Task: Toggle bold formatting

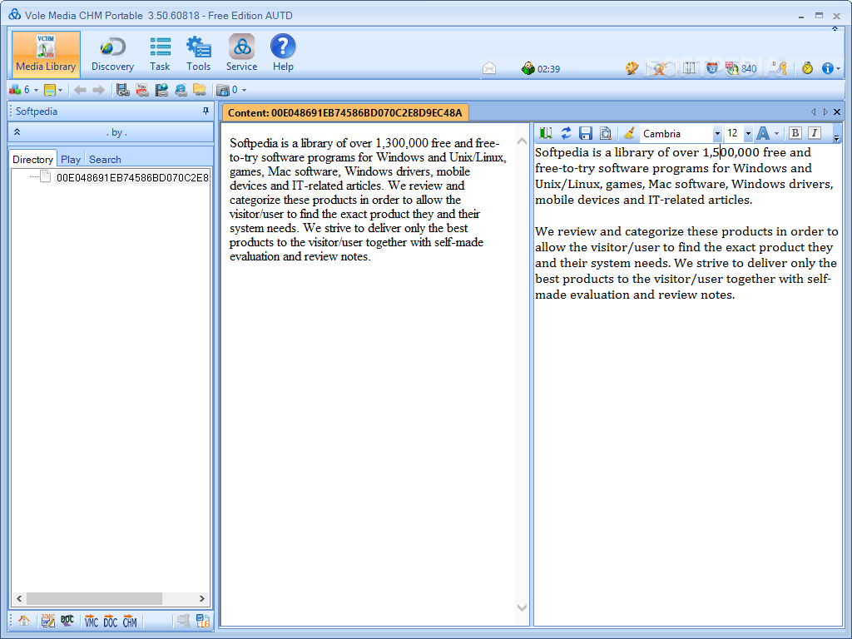Action: (x=795, y=132)
